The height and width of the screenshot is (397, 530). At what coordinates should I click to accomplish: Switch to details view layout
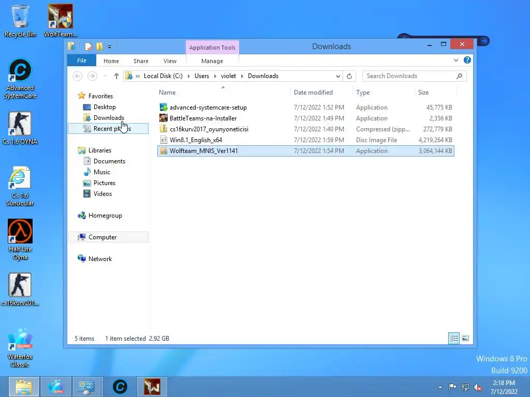[x=454, y=338]
